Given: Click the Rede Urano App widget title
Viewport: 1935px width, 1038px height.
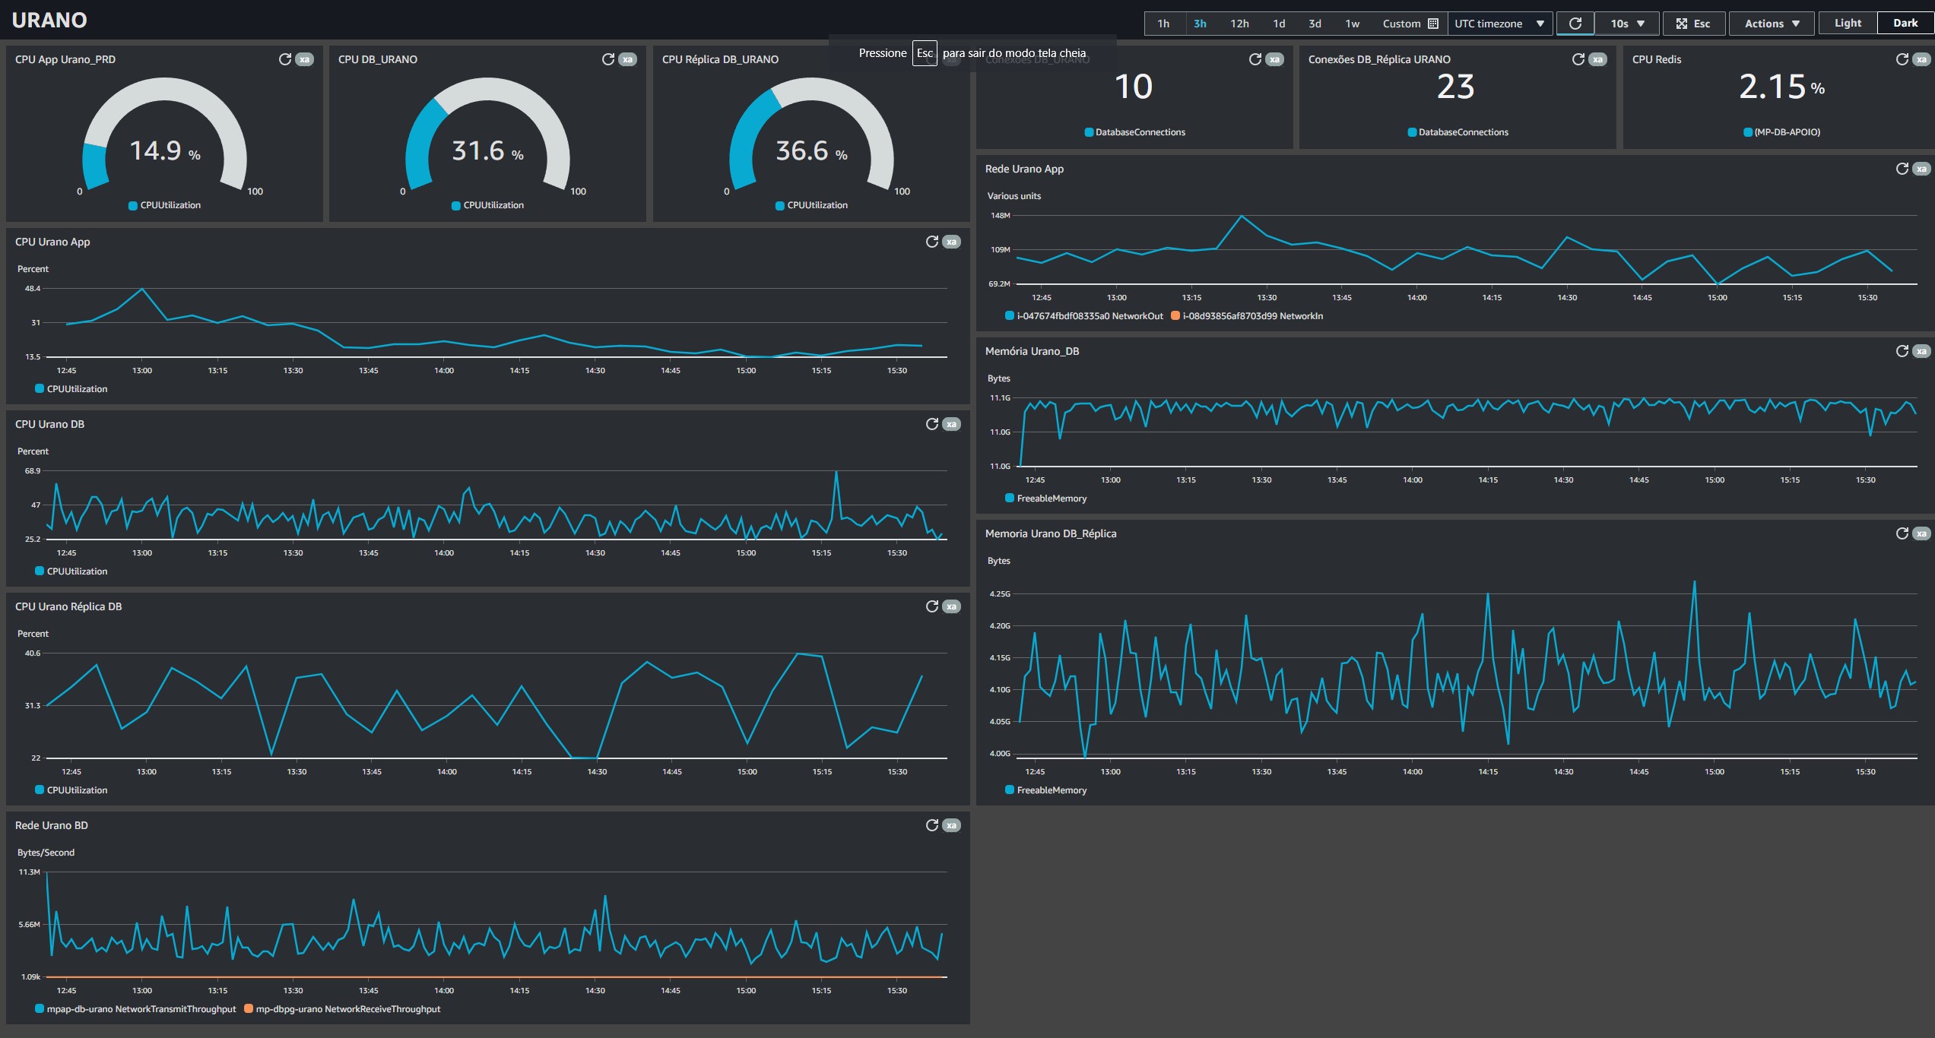Looking at the screenshot, I should point(1024,169).
